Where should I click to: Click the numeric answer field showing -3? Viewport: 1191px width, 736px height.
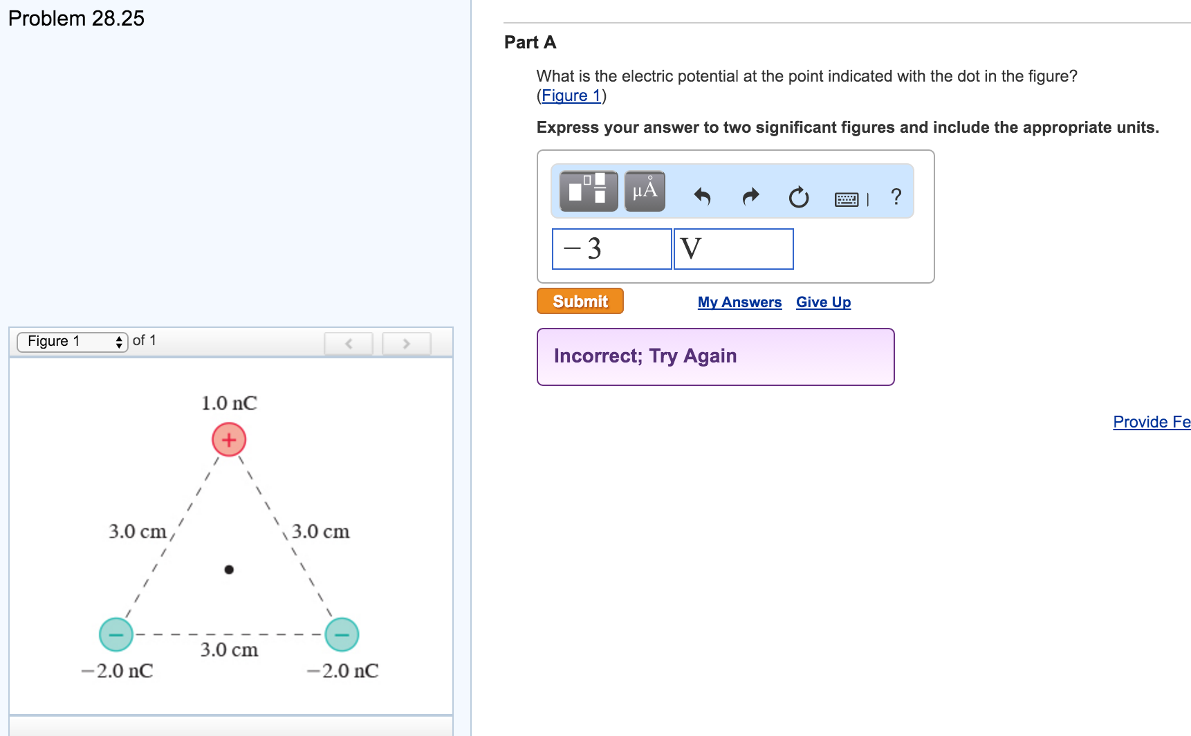[611, 248]
